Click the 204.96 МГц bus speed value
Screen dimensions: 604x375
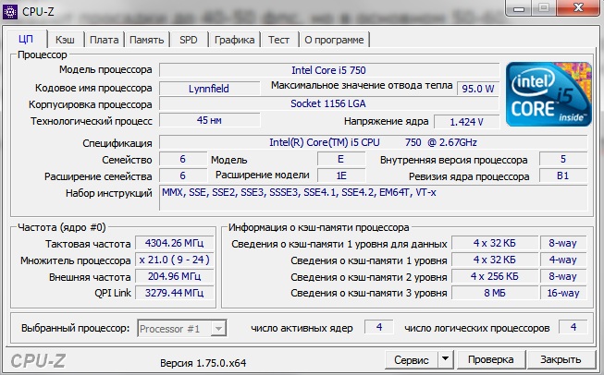(174, 276)
